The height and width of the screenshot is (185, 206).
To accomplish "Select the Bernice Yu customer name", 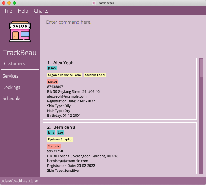I will (x=64, y=127).
